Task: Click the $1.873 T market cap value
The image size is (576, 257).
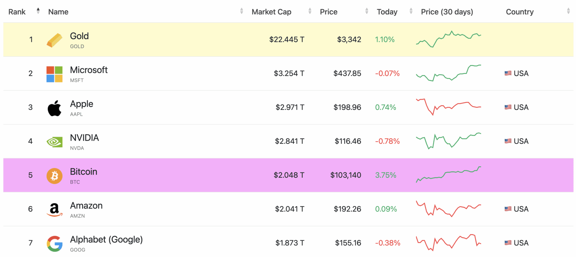Action: pyautogui.click(x=290, y=243)
